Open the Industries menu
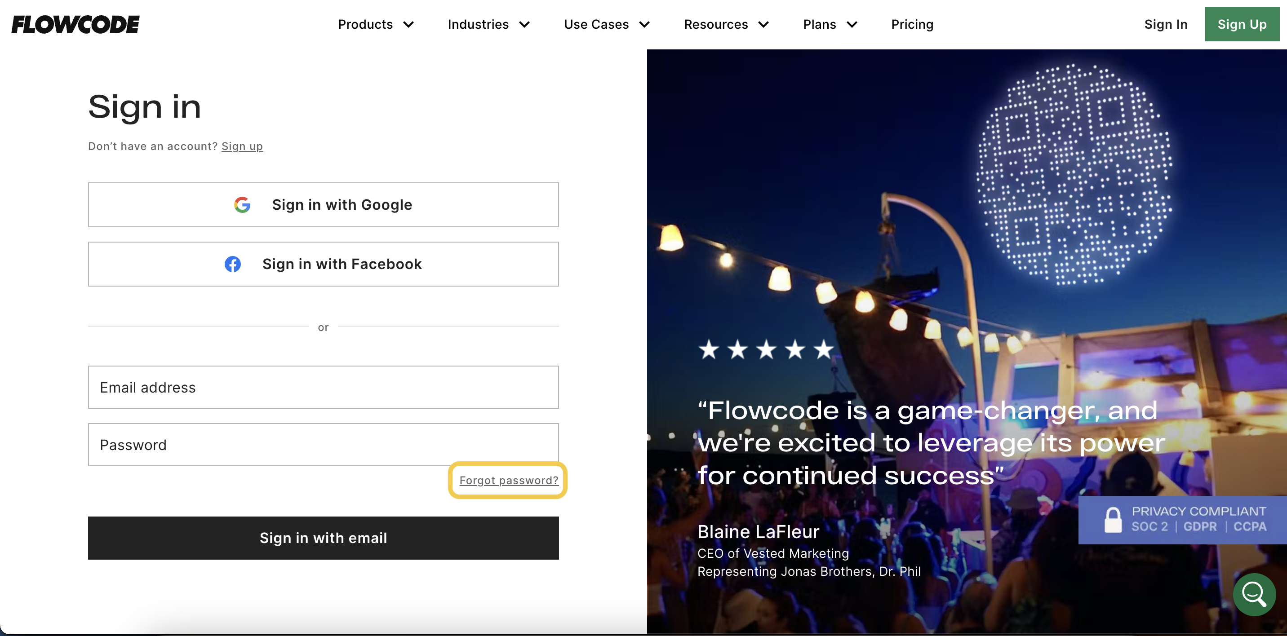Viewport: 1287px width, 636px height. pyautogui.click(x=488, y=24)
